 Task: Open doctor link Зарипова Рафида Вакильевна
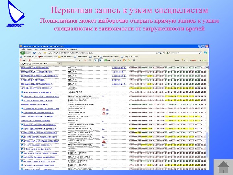click(39, 157)
